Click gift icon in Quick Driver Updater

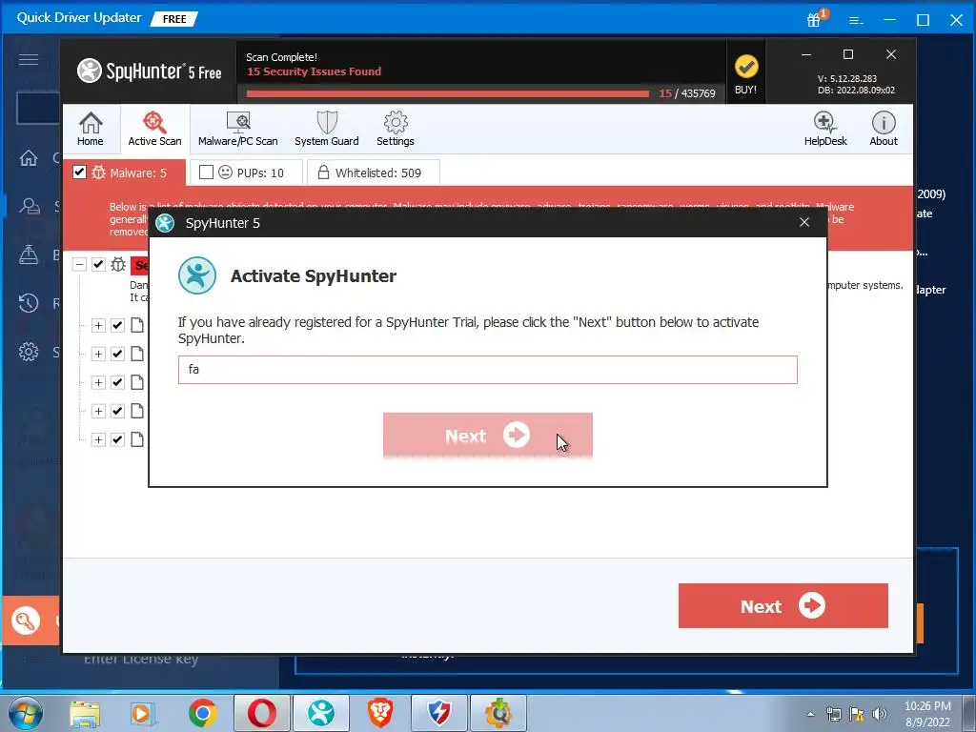(x=814, y=19)
